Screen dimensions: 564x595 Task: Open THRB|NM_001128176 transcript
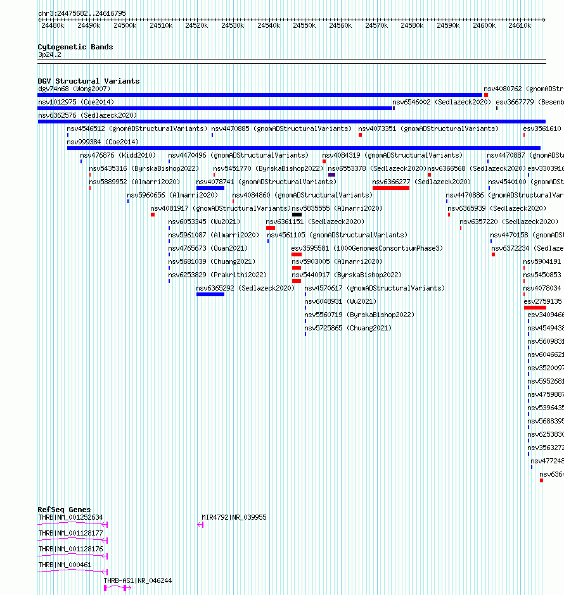click(70, 549)
